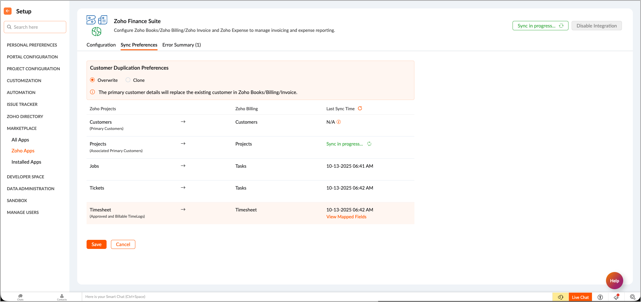Click the spinning sync icon in Projects row

(x=369, y=144)
